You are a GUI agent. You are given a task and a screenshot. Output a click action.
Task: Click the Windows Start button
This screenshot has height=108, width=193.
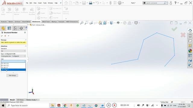coord(3,105)
